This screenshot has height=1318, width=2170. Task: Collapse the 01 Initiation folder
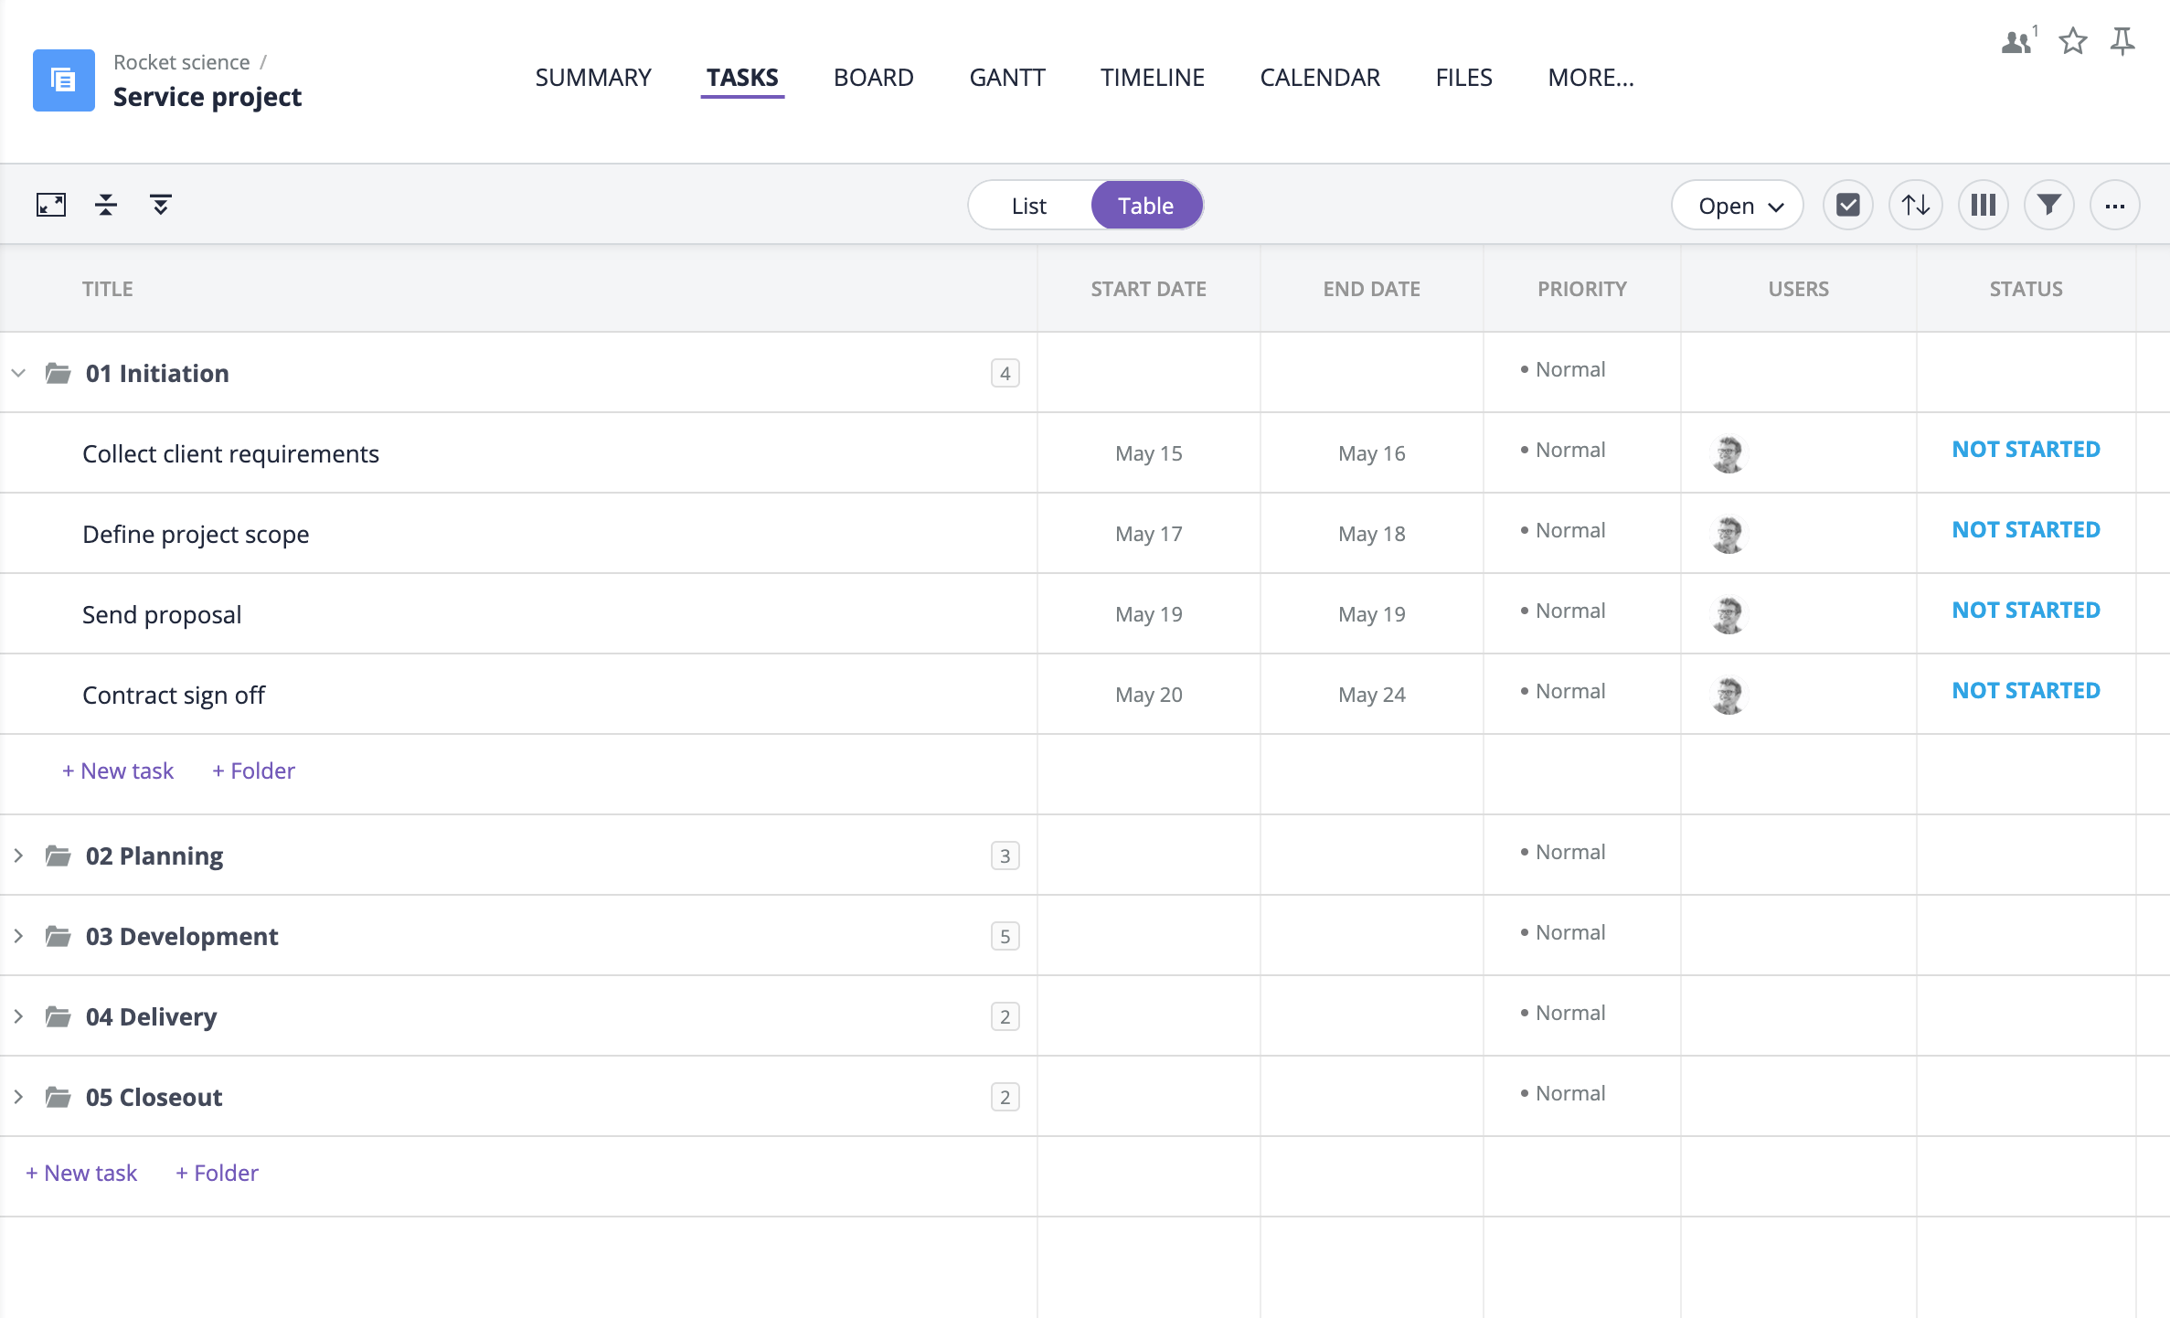tap(18, 373)
